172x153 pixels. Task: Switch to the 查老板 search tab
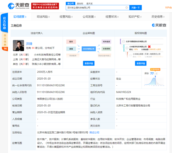[80, 4]
